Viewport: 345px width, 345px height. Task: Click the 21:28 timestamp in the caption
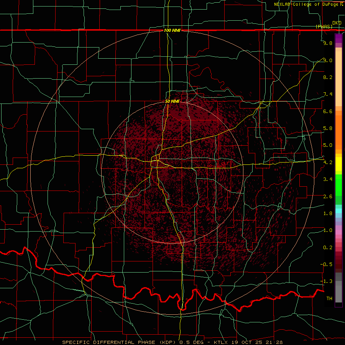point(275,342)
